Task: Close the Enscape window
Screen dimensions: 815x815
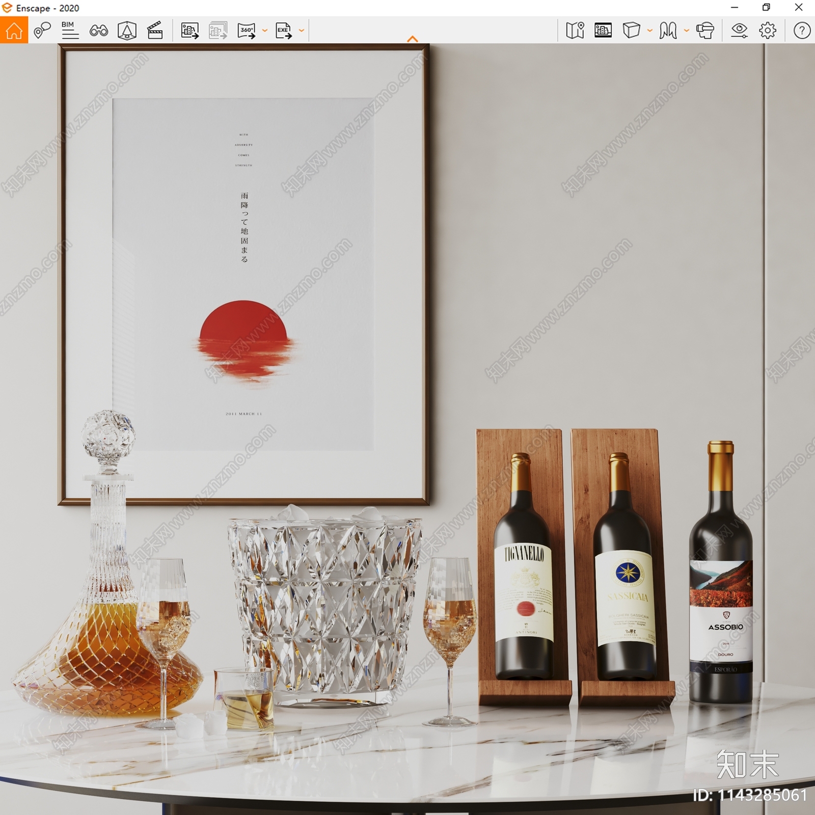Action: point(799,8)
